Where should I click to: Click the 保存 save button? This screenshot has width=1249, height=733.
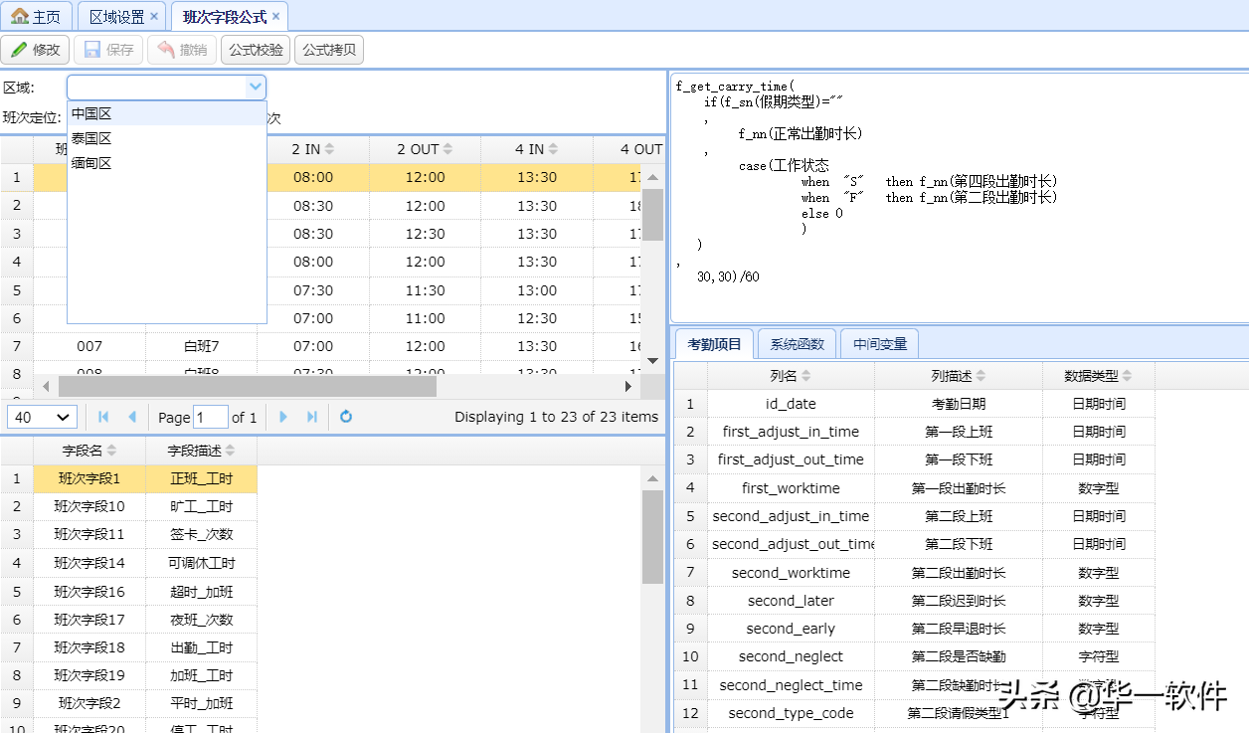(x=108, y=50)
